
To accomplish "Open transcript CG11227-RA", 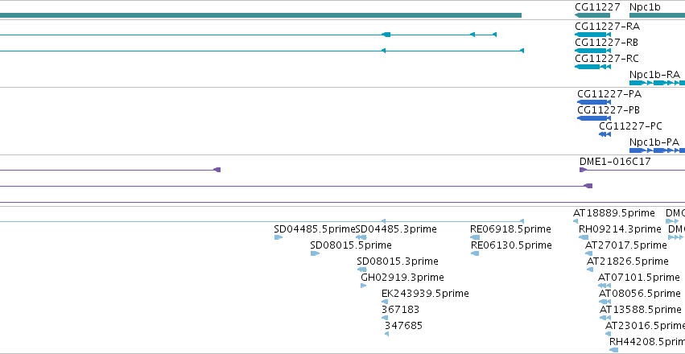I will tap(607, 27).
